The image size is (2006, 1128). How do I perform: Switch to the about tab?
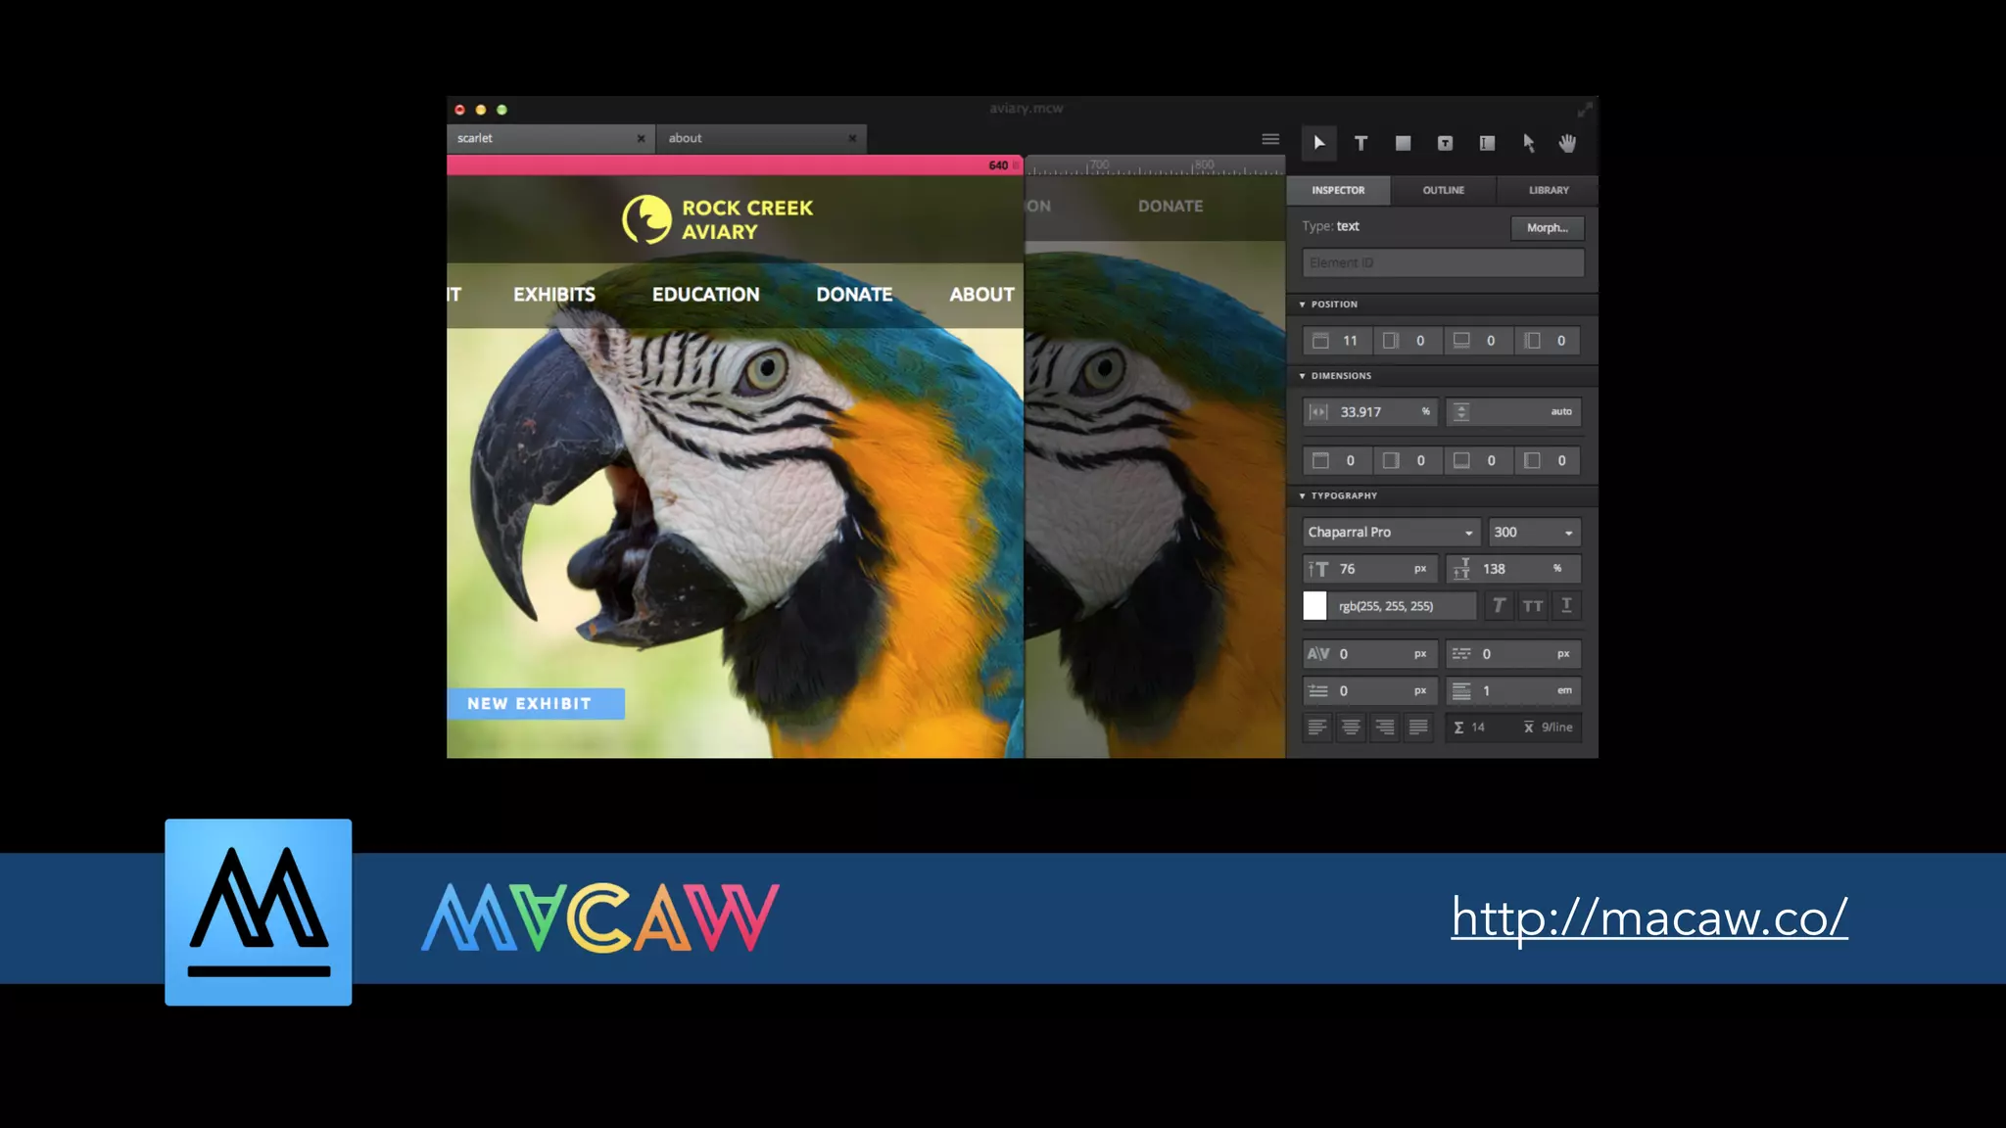(761, 138)
